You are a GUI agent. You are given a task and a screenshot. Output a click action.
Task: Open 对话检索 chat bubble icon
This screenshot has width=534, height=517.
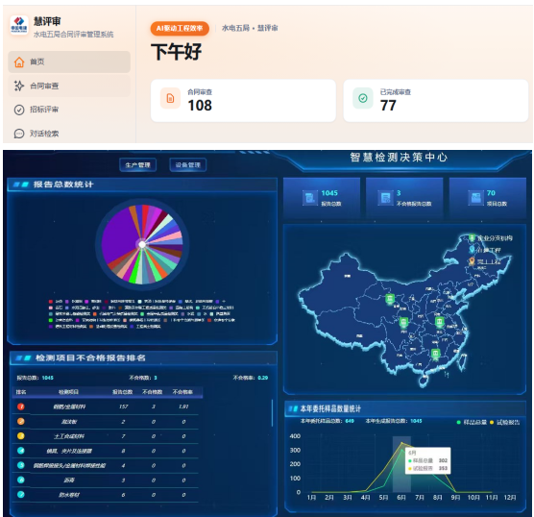(19, 134)
